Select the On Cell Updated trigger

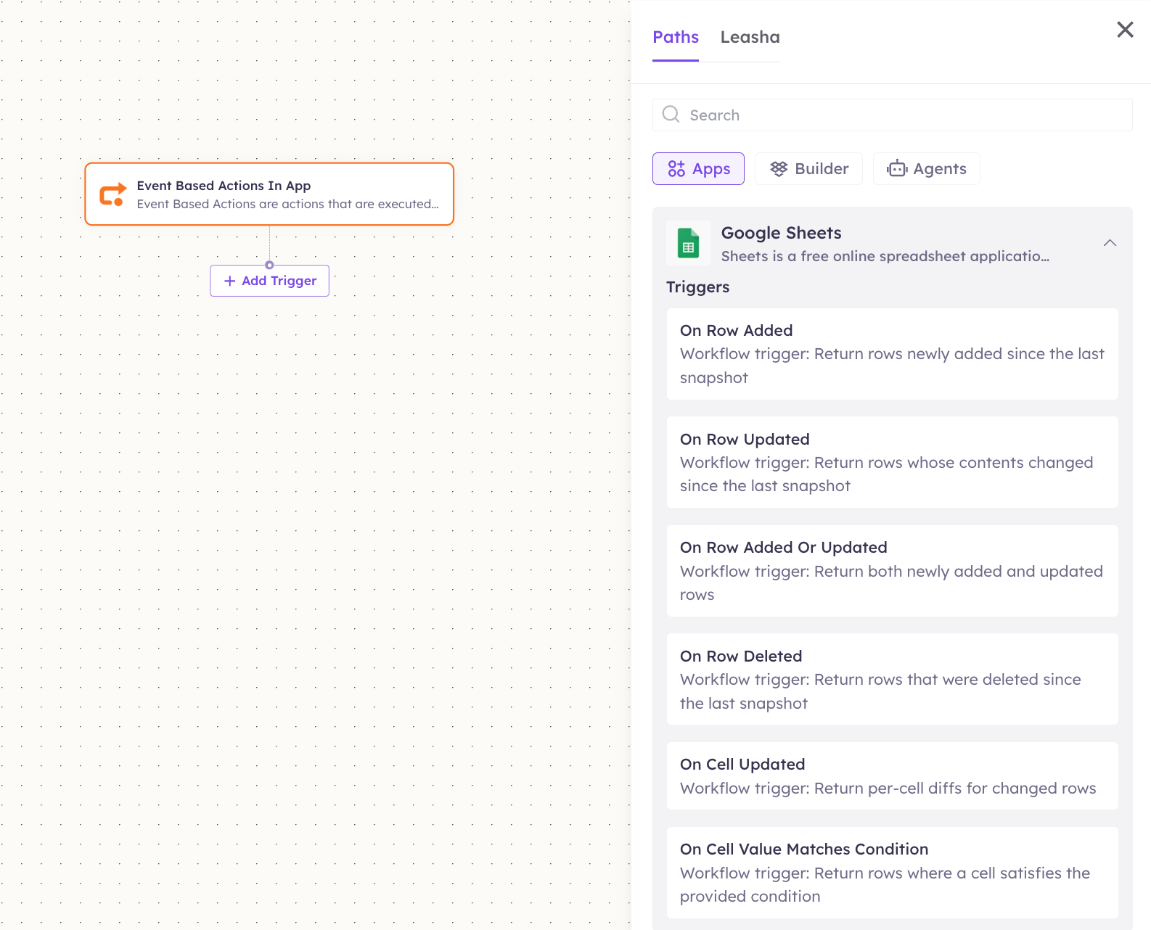coord(892,775)
